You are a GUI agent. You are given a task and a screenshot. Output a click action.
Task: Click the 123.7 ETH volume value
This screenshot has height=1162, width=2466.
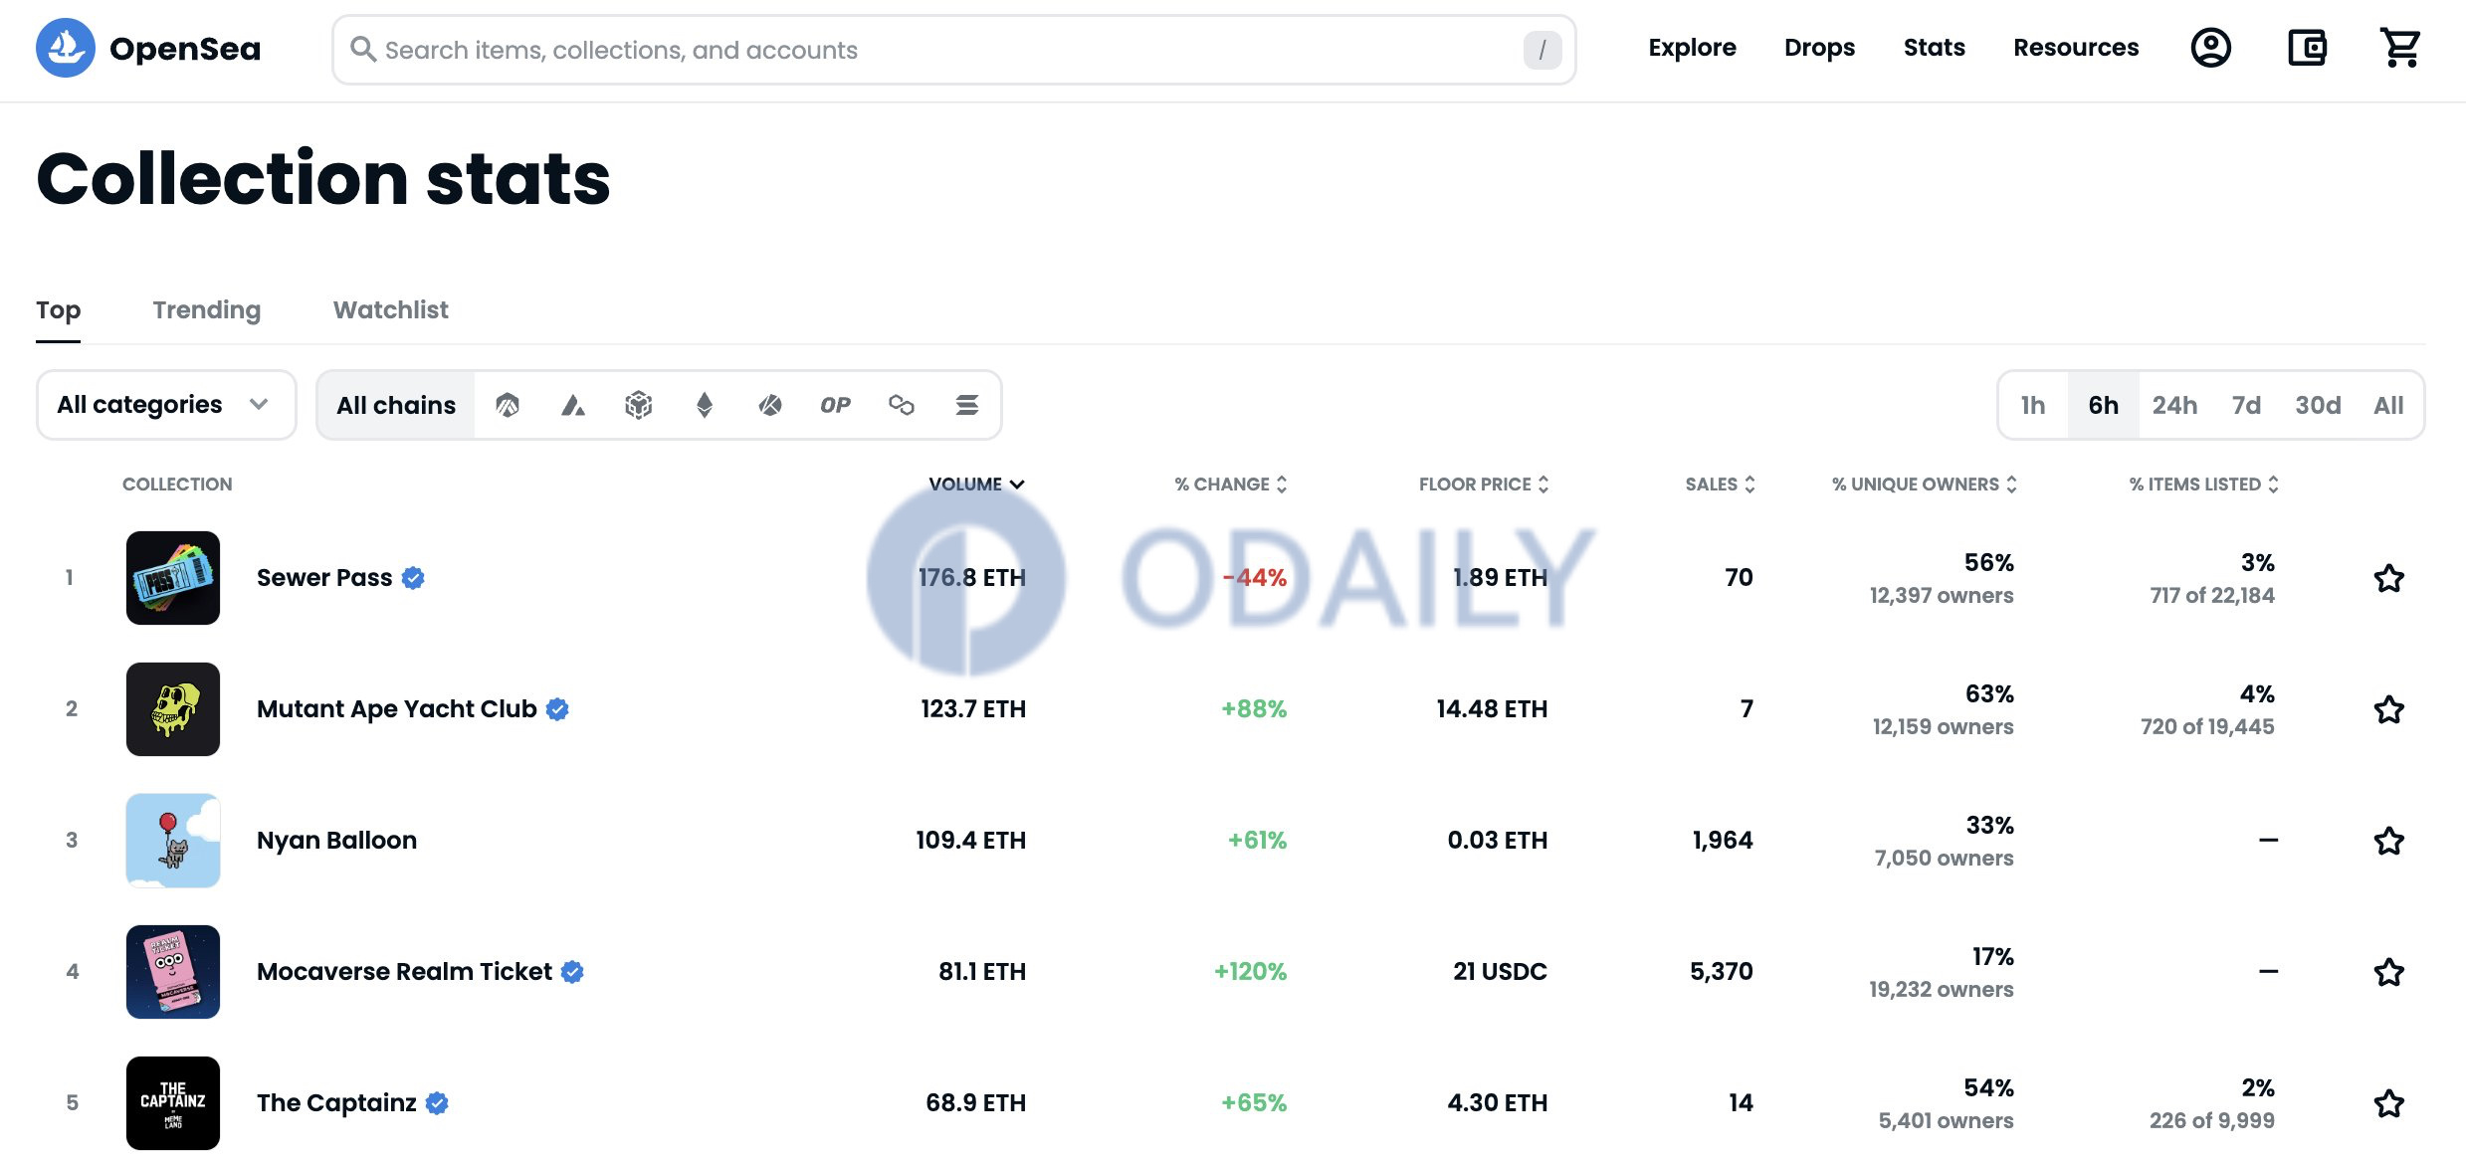point(973,709)
